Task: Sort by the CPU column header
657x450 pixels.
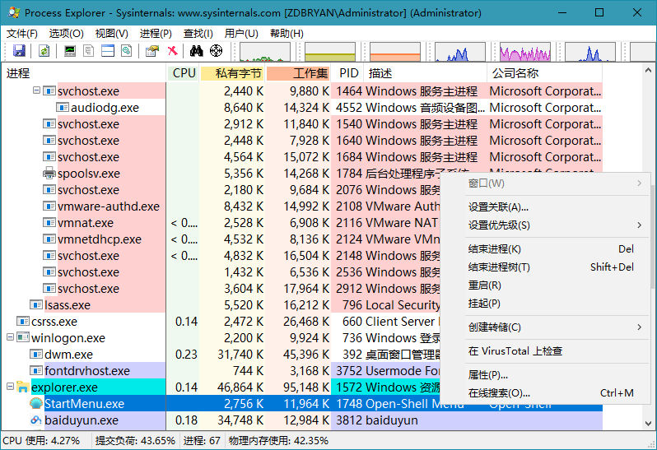Action: [184, 73]
